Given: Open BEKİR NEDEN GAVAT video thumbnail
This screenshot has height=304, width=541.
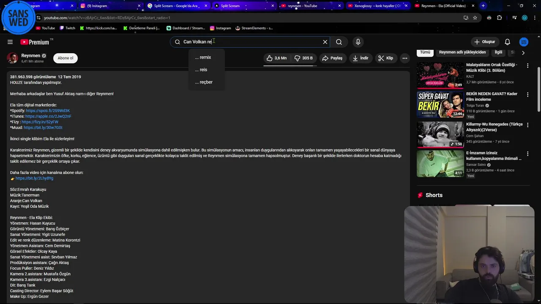Looking at the screenshot, I should tap(440, 105).
